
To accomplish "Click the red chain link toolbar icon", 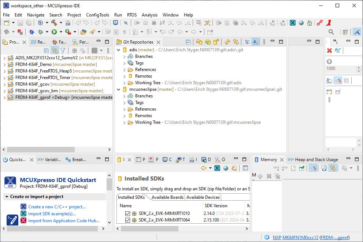I will [320, 23].
